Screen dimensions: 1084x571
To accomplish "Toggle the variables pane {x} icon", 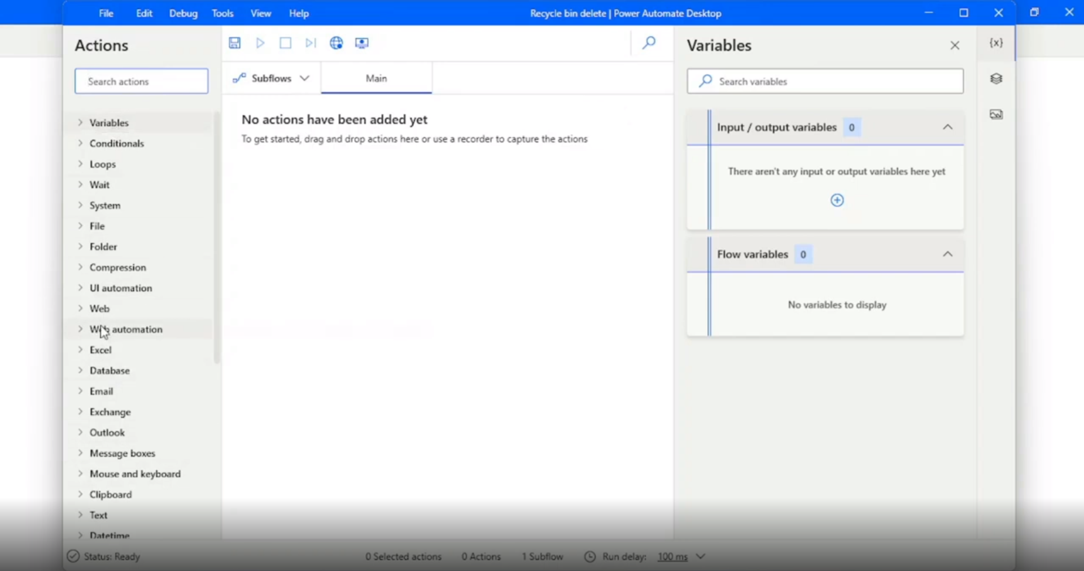I will point(996,43).
